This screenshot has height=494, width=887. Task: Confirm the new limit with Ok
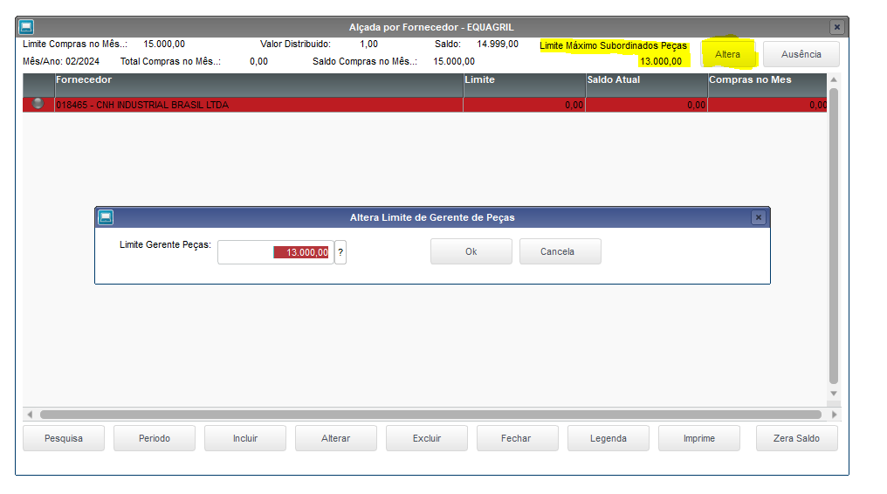(x=471, y=251)
